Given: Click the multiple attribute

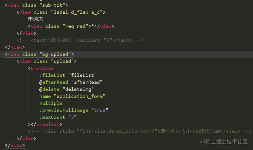Looking at the screenshot, I should click(x=51, y=103).
